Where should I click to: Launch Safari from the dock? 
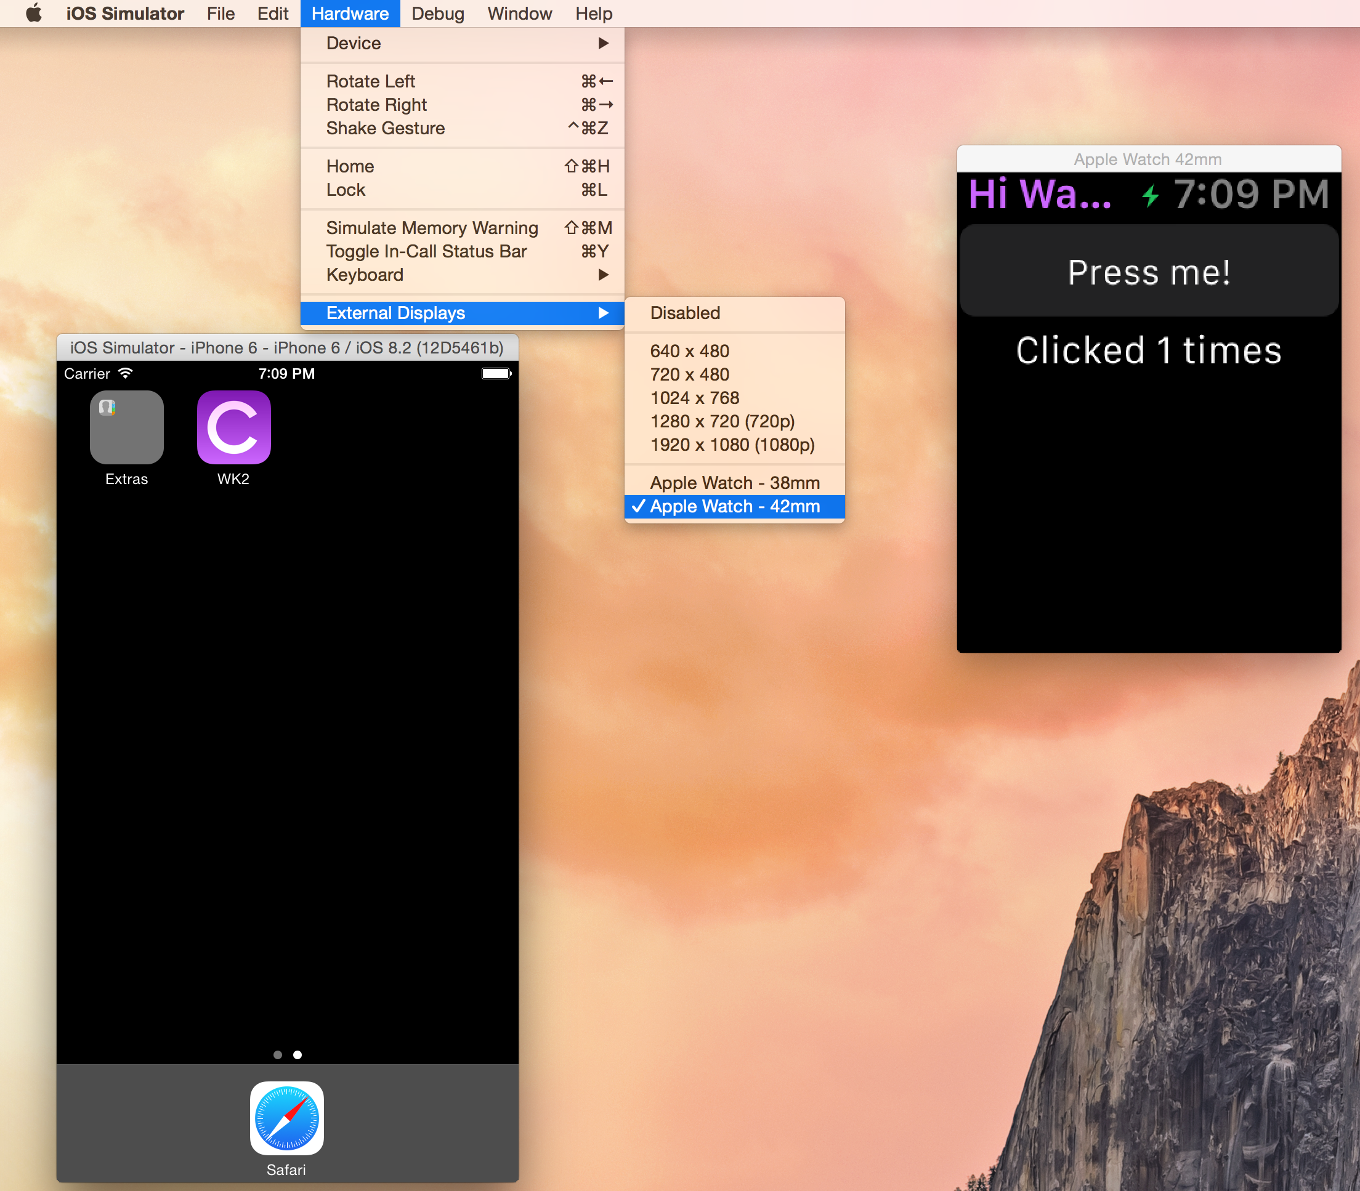pyautogui.click(x=286, y=1118)
